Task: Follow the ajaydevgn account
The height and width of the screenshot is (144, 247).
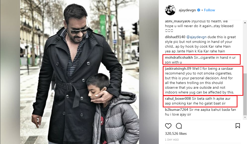Action: [209, 10]
